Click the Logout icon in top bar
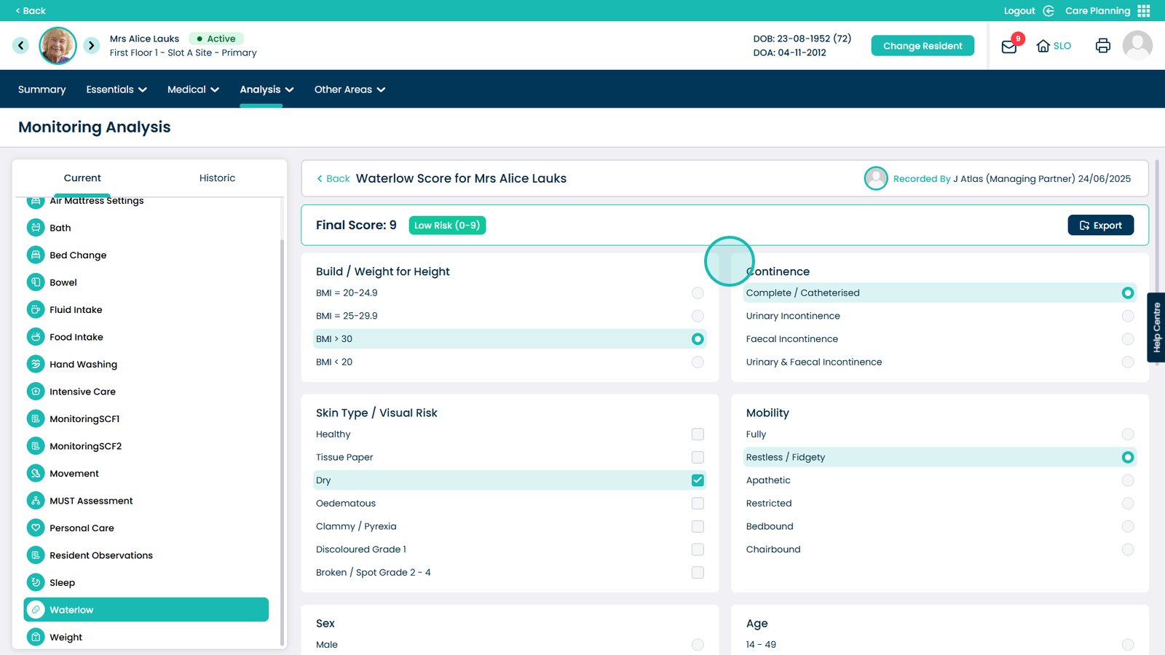Screen dimensions: 1165x655 (1048, 11)
